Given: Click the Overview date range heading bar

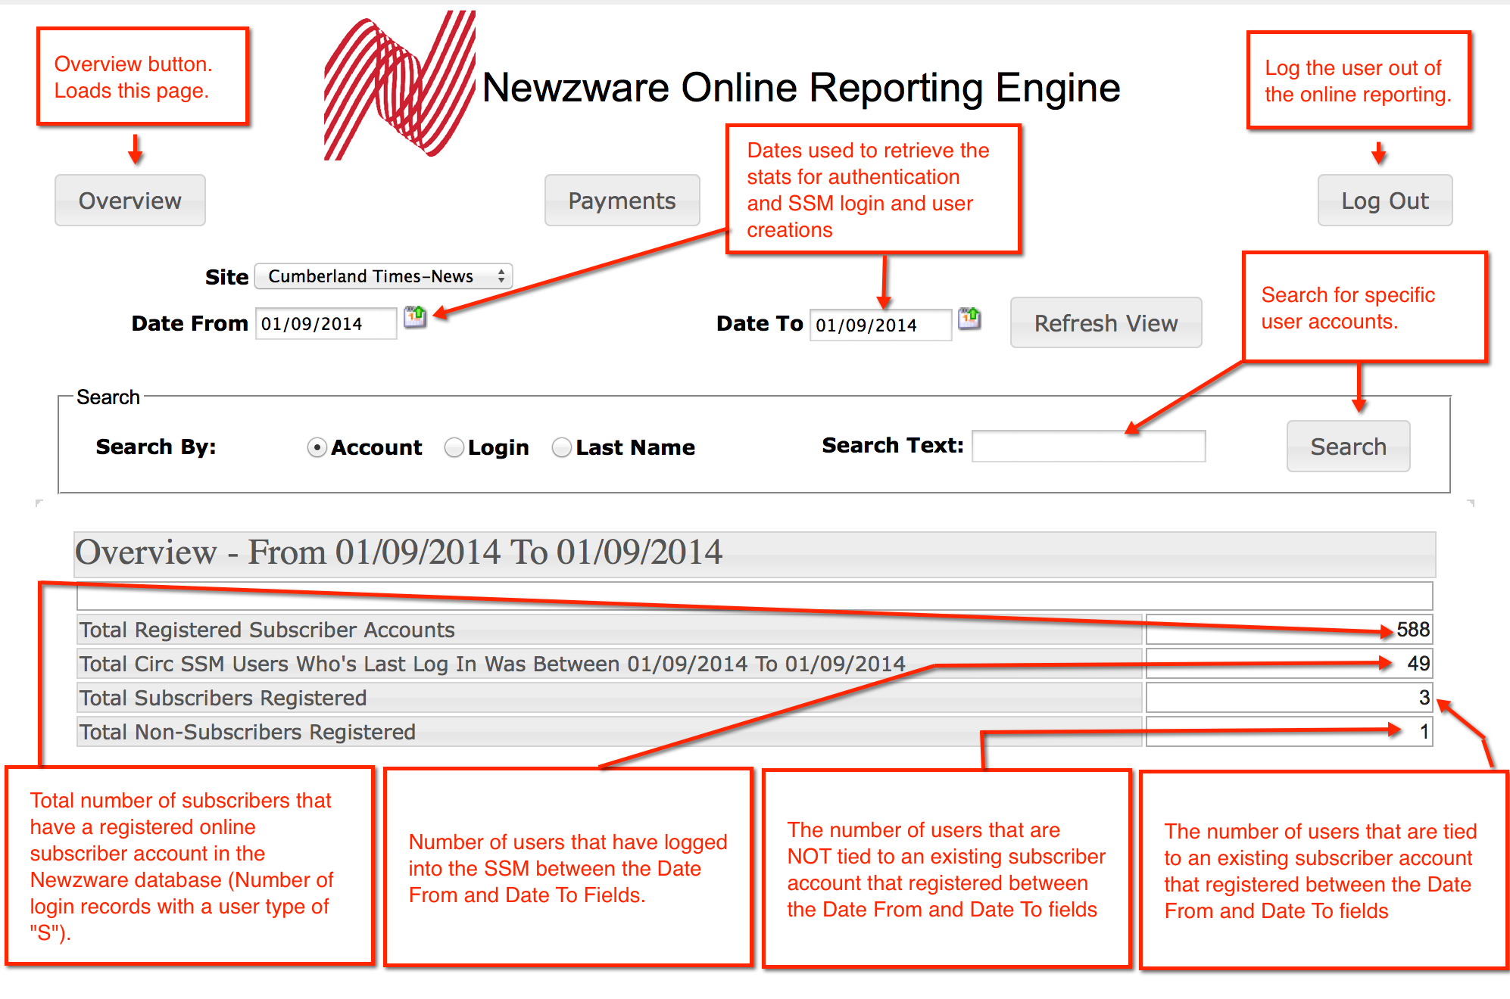Looking at the screenshot, I should 754,553.
